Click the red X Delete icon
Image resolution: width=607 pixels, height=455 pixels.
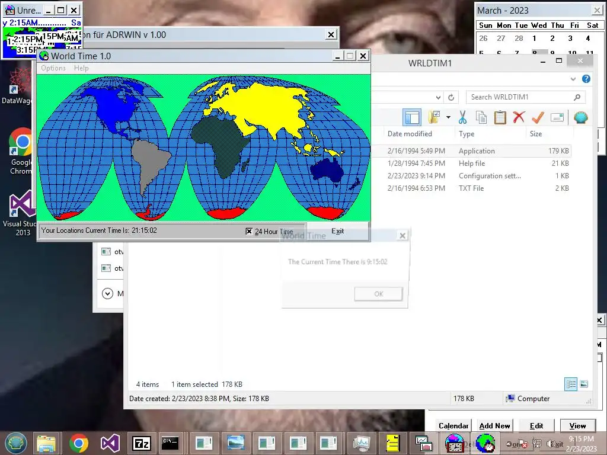[519, 117]
